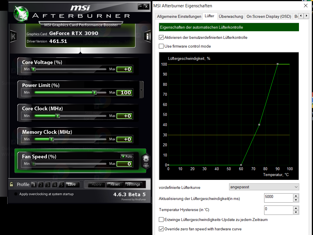
Task: Select fan curve point at 75°C, 40%
Action: (259, 125)
